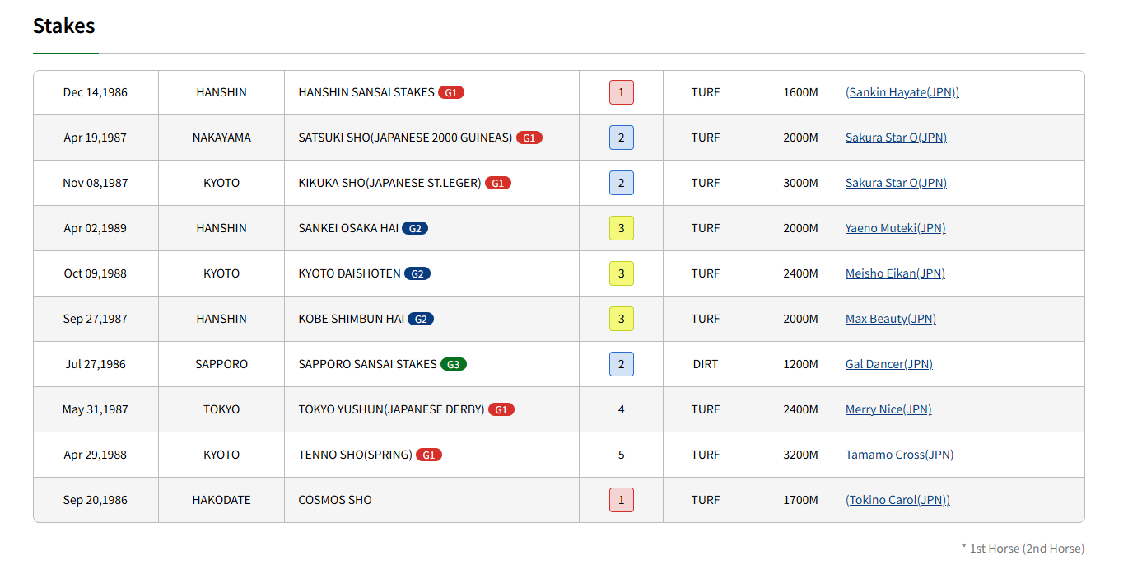Click the 1st place box in Hanshin Sansai row
1128x565 pixels.
622,92
